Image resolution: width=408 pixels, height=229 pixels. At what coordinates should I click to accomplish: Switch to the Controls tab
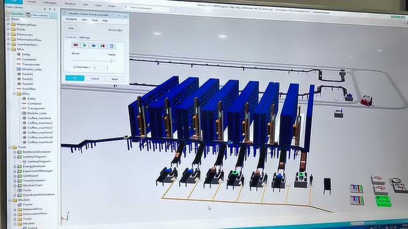[x=71, y=37]
